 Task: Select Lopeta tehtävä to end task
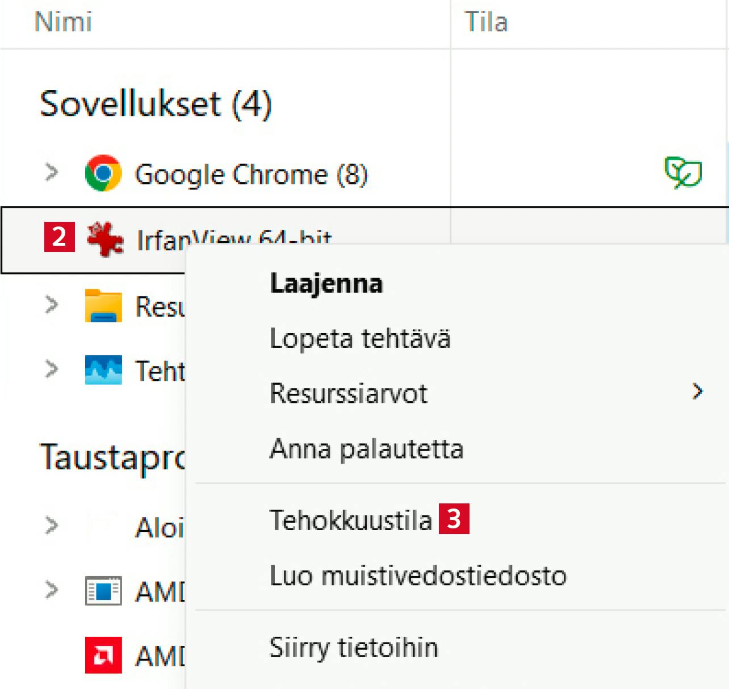pyautogui.click(x=359, y=339)
